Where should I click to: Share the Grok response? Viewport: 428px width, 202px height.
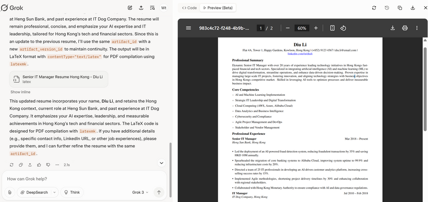30,165
